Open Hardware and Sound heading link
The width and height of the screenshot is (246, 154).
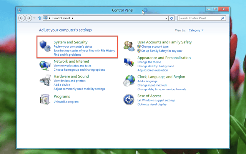71,76
